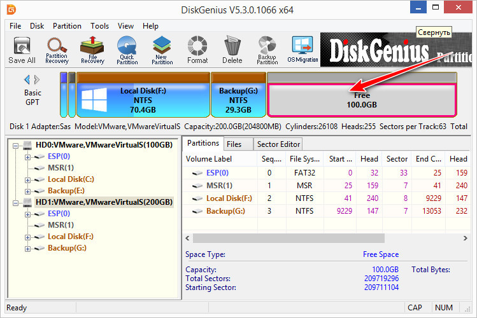Viewport: 477px width, 318px height.
Task: Expand Backup(E:) in the tree
Action: [27, 191]
